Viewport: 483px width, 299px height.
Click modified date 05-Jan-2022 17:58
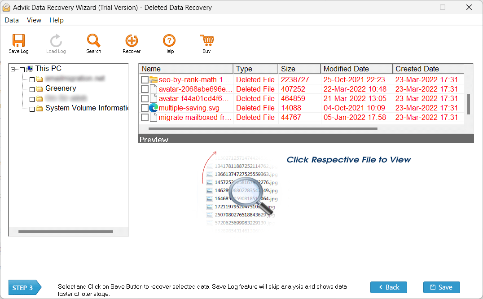[x=355, y=118]
